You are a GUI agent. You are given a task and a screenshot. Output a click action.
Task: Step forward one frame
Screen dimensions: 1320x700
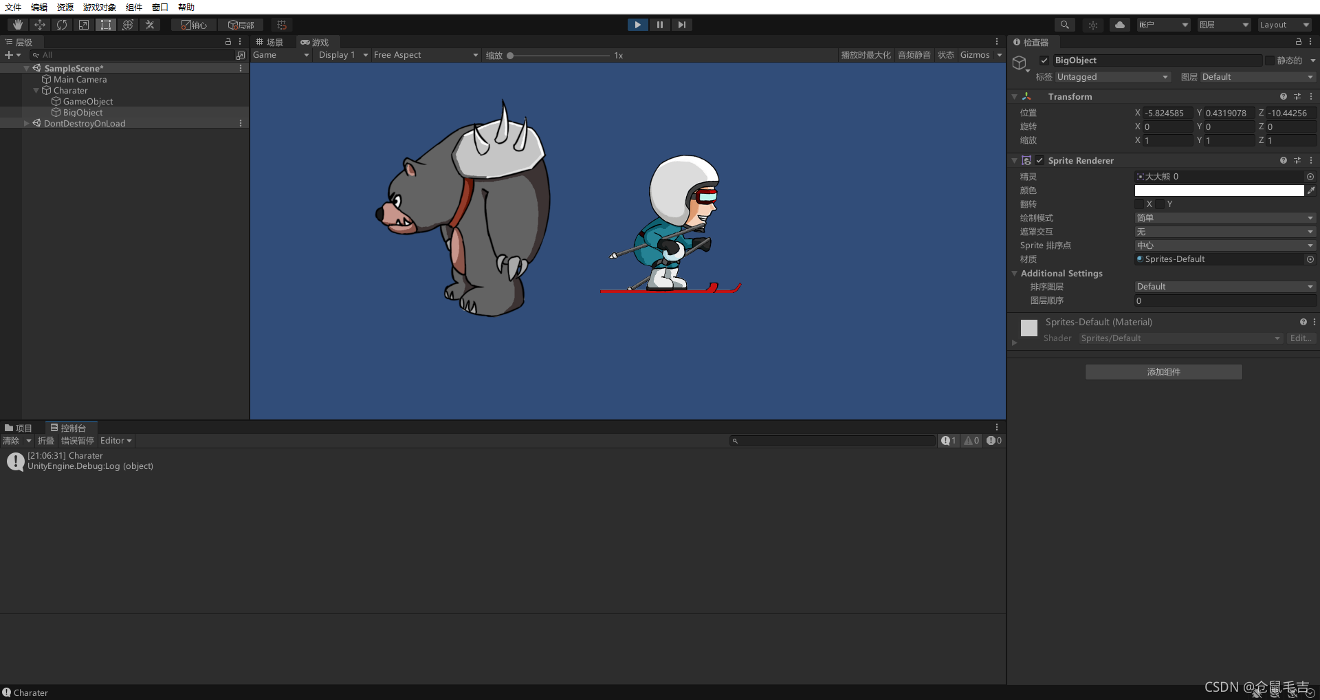(x=681, y=25)
